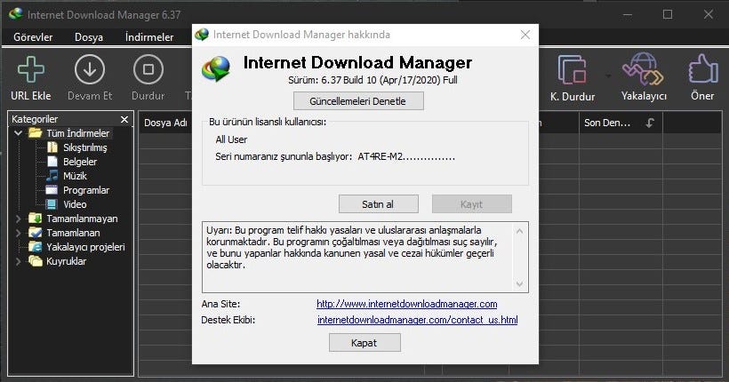
Task: Click the warning text scroll up arrow
Action: tap(520, 231)
